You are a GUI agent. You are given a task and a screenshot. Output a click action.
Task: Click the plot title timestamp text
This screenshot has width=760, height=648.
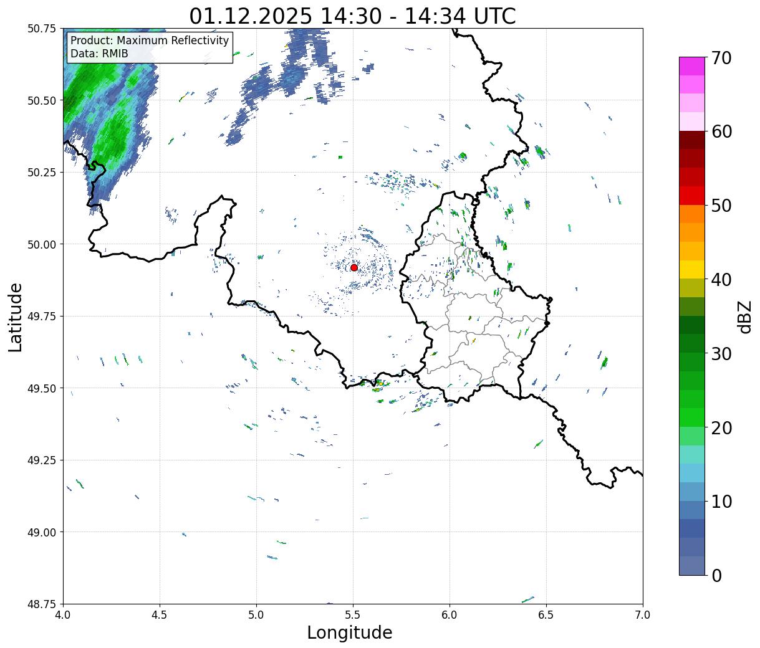353,16
